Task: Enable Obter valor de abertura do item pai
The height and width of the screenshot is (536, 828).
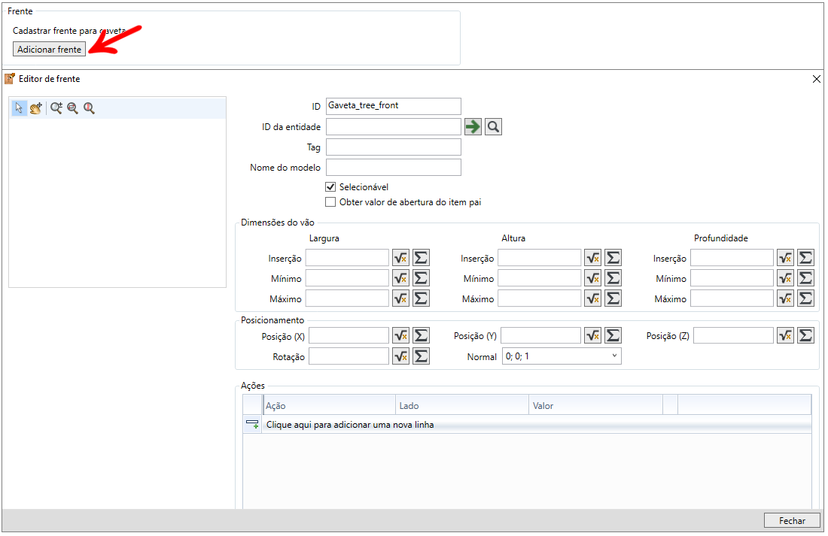Action: pos(330,202)
